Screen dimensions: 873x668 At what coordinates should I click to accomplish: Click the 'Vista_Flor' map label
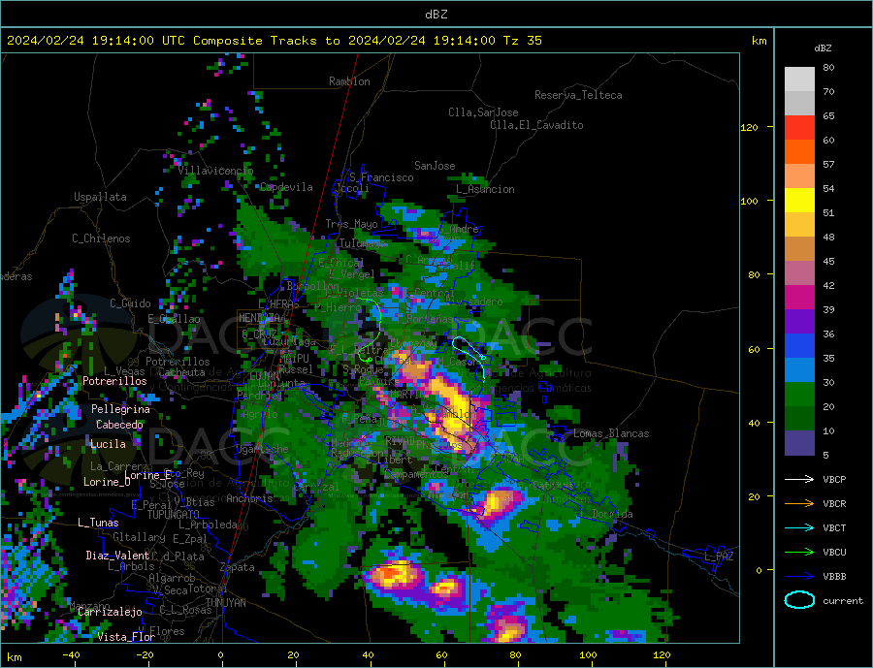[x=126, y=637]
